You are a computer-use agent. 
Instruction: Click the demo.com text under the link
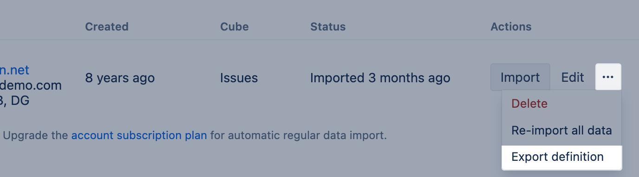point(31,85)
